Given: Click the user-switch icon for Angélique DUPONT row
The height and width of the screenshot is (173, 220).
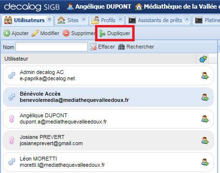Looking at the screenshot, I should (205, 119).
